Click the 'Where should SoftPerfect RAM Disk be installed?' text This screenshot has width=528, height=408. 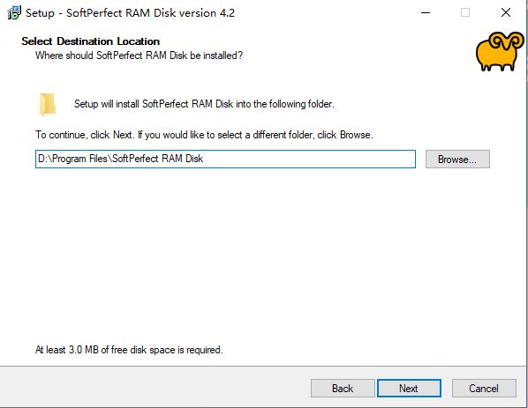coord(139,56)
